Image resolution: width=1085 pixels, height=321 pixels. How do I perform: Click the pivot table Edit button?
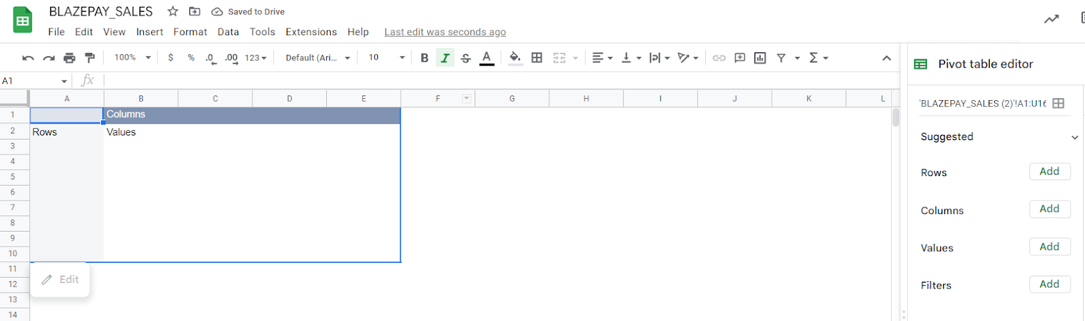60,280
